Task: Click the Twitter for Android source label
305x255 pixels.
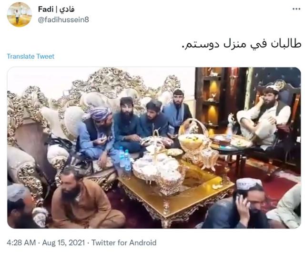Action: point(124,243)
